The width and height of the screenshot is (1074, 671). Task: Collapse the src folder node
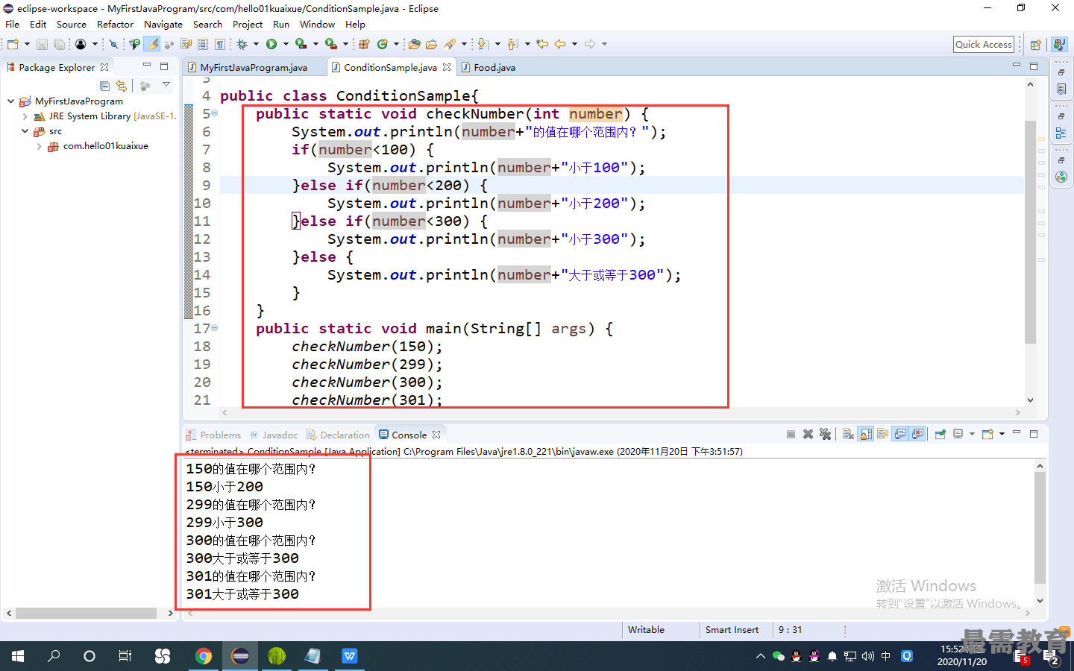click(25, 131)
